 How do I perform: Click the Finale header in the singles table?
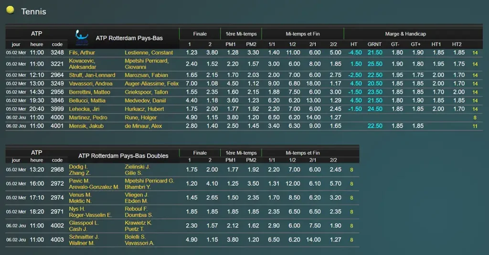pyautogui.click(x=200, y=34)
